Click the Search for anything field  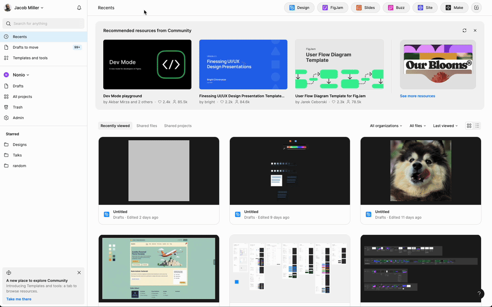point(44,24)
